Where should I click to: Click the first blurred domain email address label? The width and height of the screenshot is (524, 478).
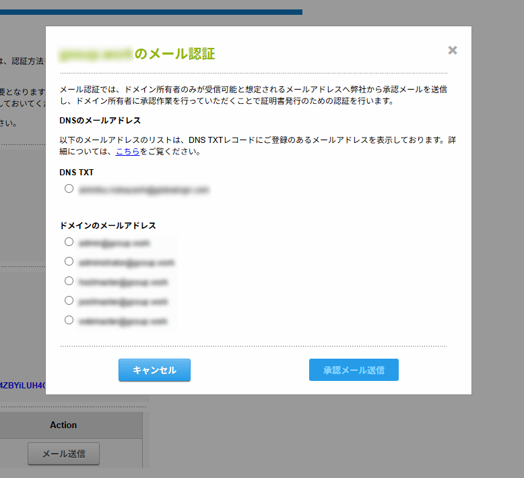click(114, 243)
